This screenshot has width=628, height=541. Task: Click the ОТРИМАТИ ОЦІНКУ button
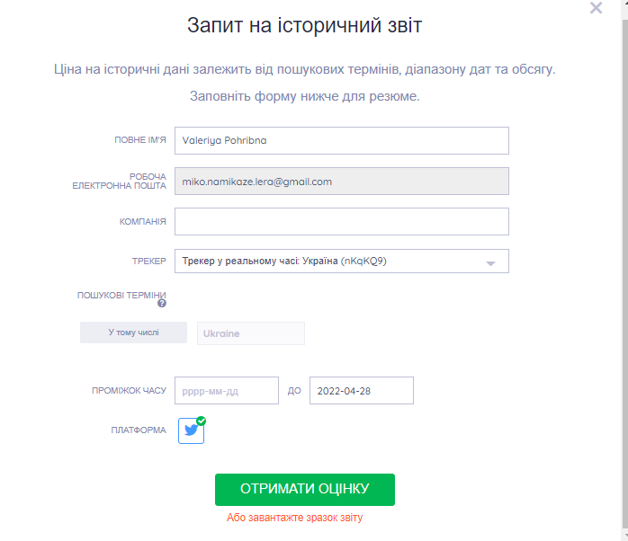point(305,490)
